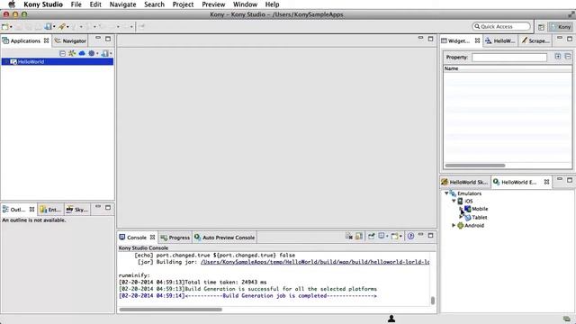Open dropdown beside globe icon in Applications view
576x324 pixels.
pyautogui.click(x=97, y=54)
